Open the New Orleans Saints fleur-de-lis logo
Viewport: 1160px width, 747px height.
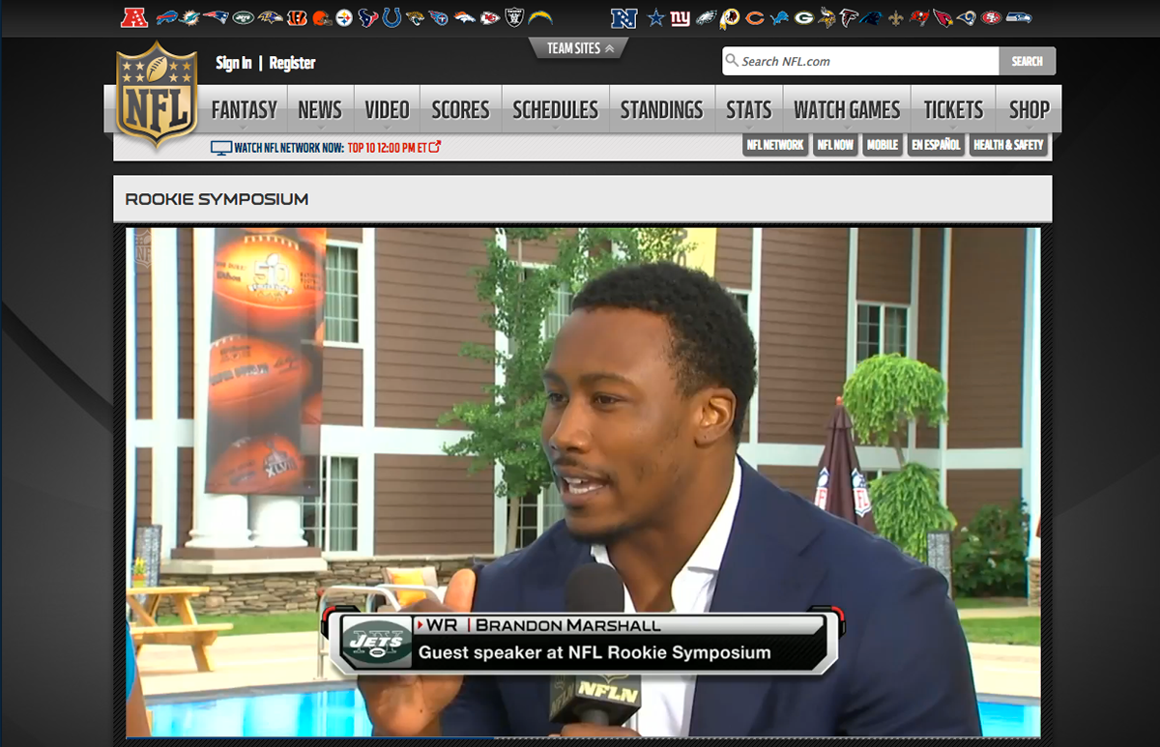tap(896, 17)
